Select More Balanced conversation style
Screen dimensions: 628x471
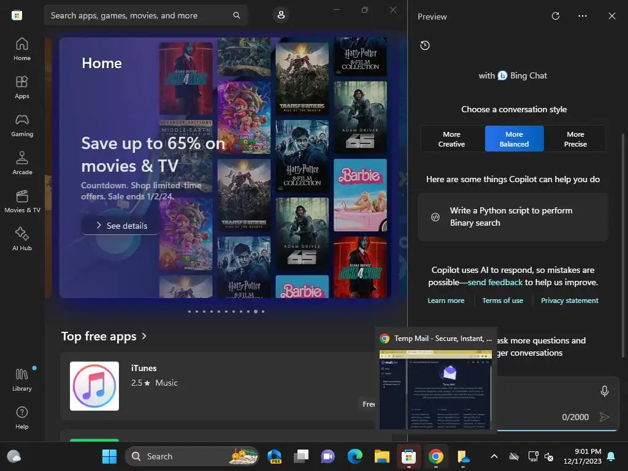point(515,139)
